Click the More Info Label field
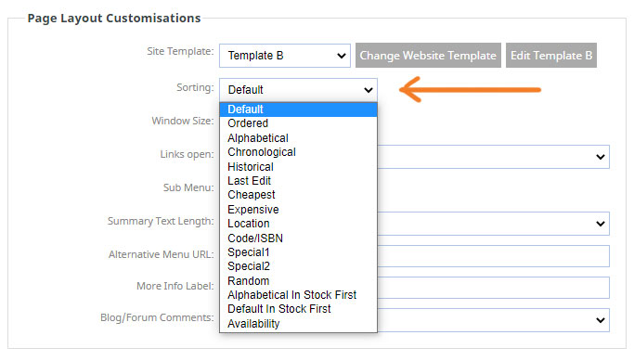This screenshot has height=361, width=634. coord(493,288)
